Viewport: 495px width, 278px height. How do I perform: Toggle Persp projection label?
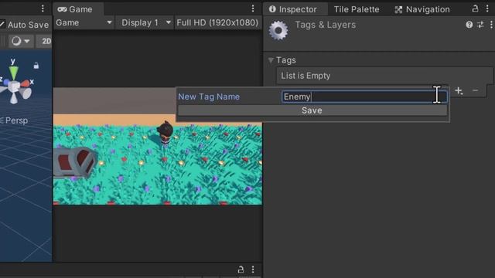click(15, 120)
